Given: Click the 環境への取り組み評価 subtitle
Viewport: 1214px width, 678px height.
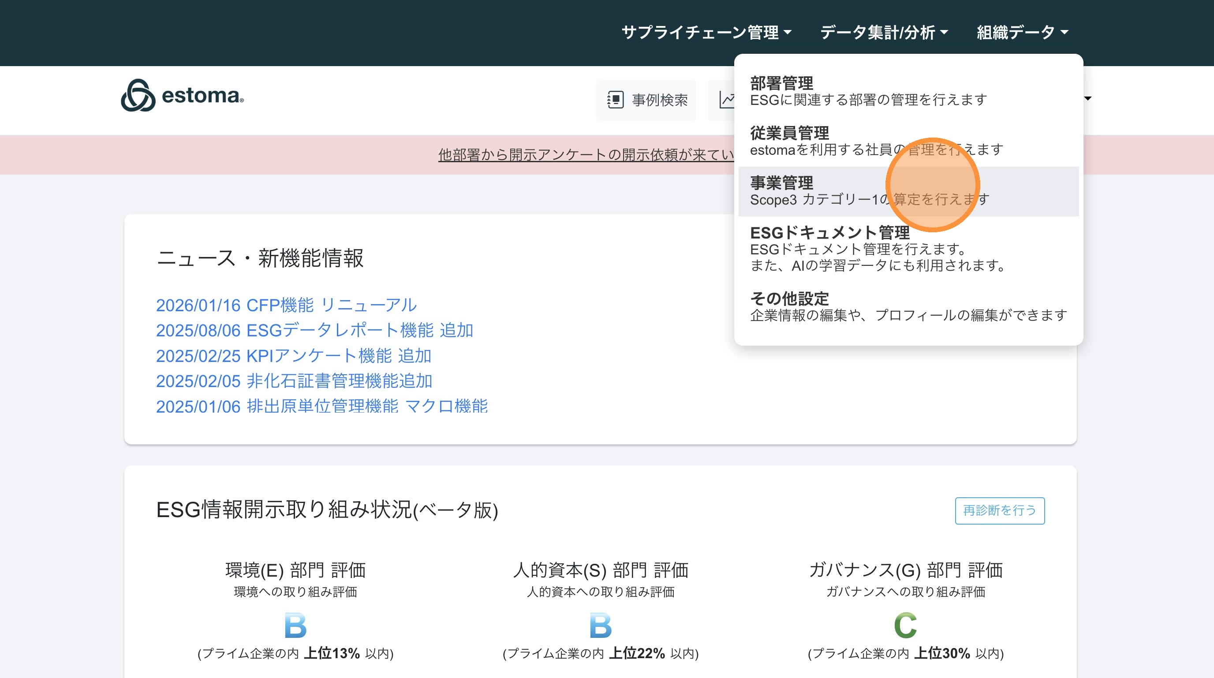Looking at the screenshot, I should [x=295, y=592].
